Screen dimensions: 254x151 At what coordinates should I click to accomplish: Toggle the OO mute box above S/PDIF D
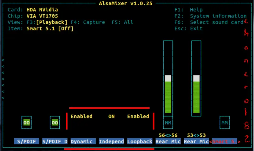click(55, 123)
